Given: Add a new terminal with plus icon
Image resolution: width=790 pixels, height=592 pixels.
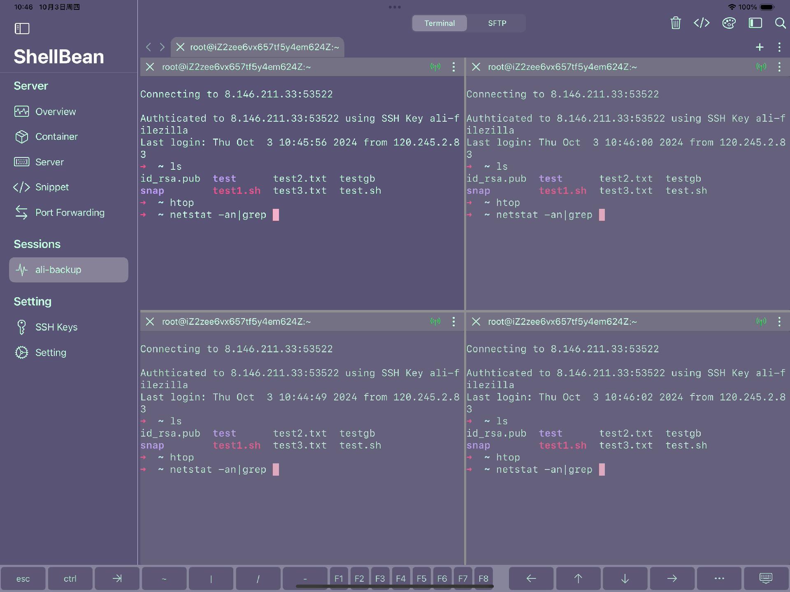Looking at the screenshot, I should click(x=760, y=47).
